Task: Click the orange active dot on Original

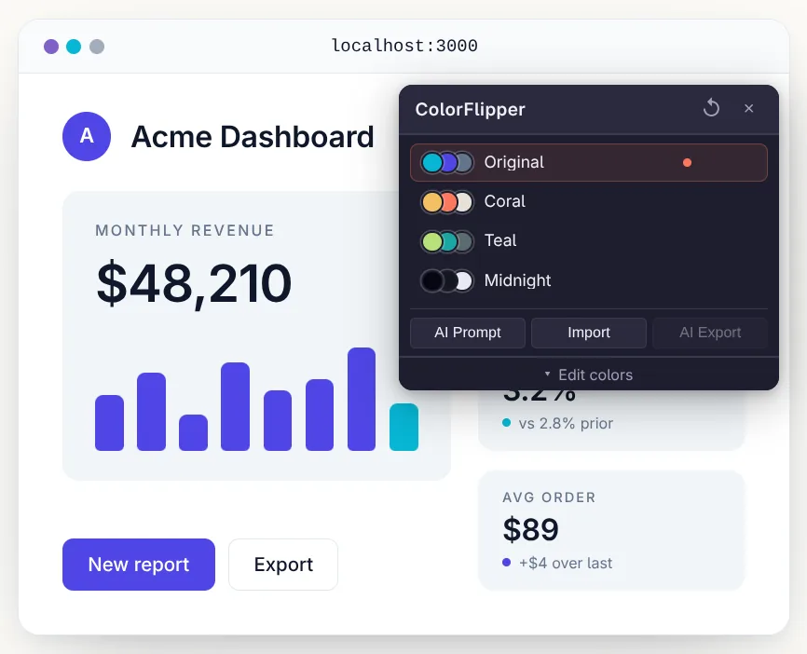Action: pyautogui.click(x=687, y=163)
